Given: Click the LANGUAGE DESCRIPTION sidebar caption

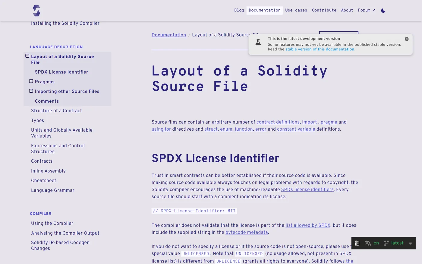Looking at the screenshot, I should [56, 47].
